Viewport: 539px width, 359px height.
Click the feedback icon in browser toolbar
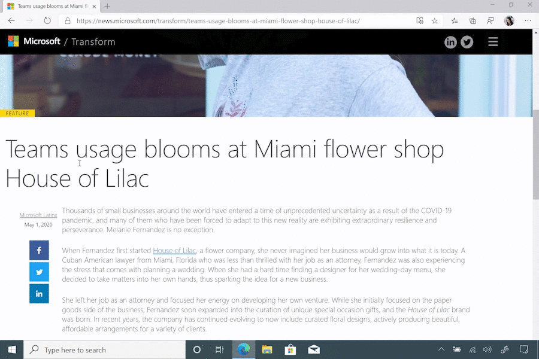[x=490, y=20]
